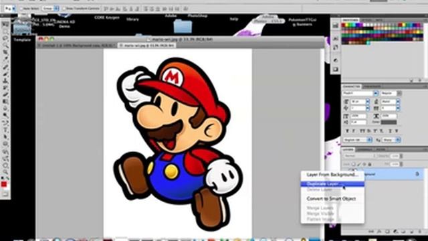
Task: Click new adjustment layer icon
Action: (395, 232)
